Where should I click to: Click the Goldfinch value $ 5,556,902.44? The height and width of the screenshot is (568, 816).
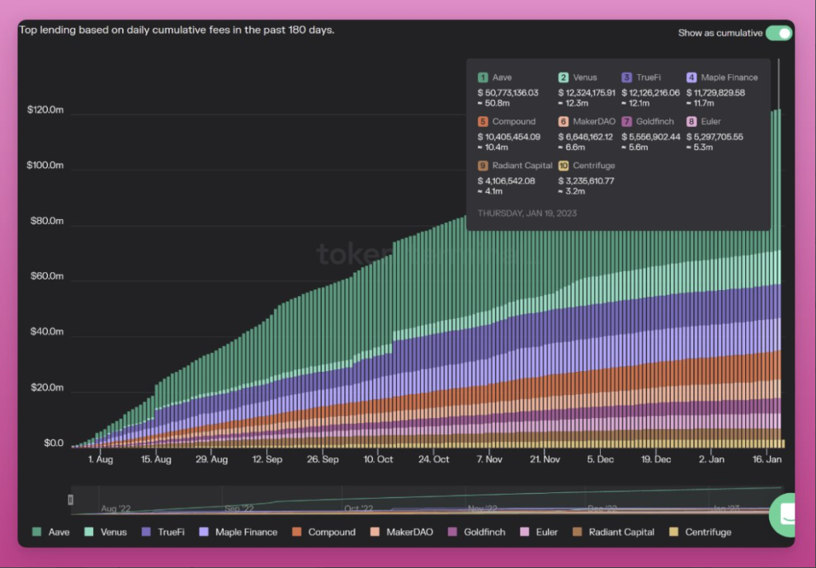[x=651, y=137]
